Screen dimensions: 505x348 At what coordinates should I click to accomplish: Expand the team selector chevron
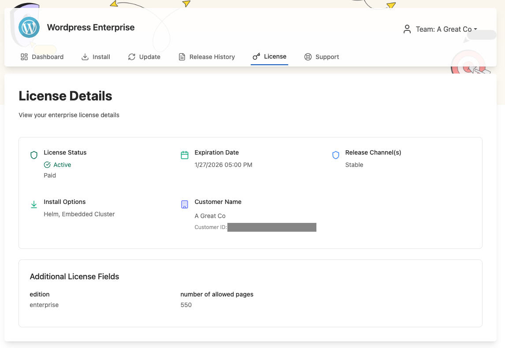(x=476, y=29)
